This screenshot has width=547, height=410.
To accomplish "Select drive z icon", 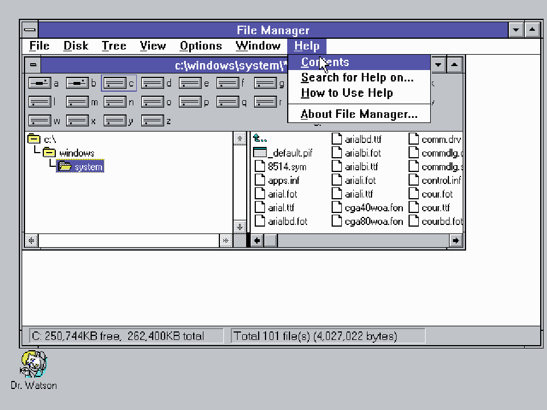I will [x=153, y=121].
